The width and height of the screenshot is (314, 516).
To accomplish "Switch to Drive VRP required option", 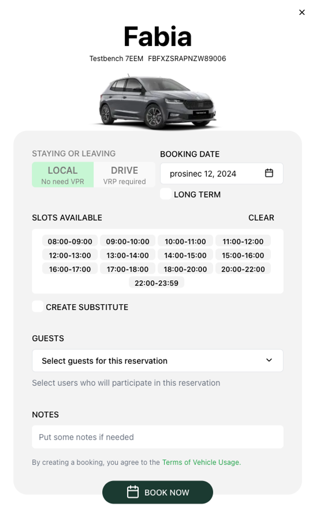I will 124,175.
